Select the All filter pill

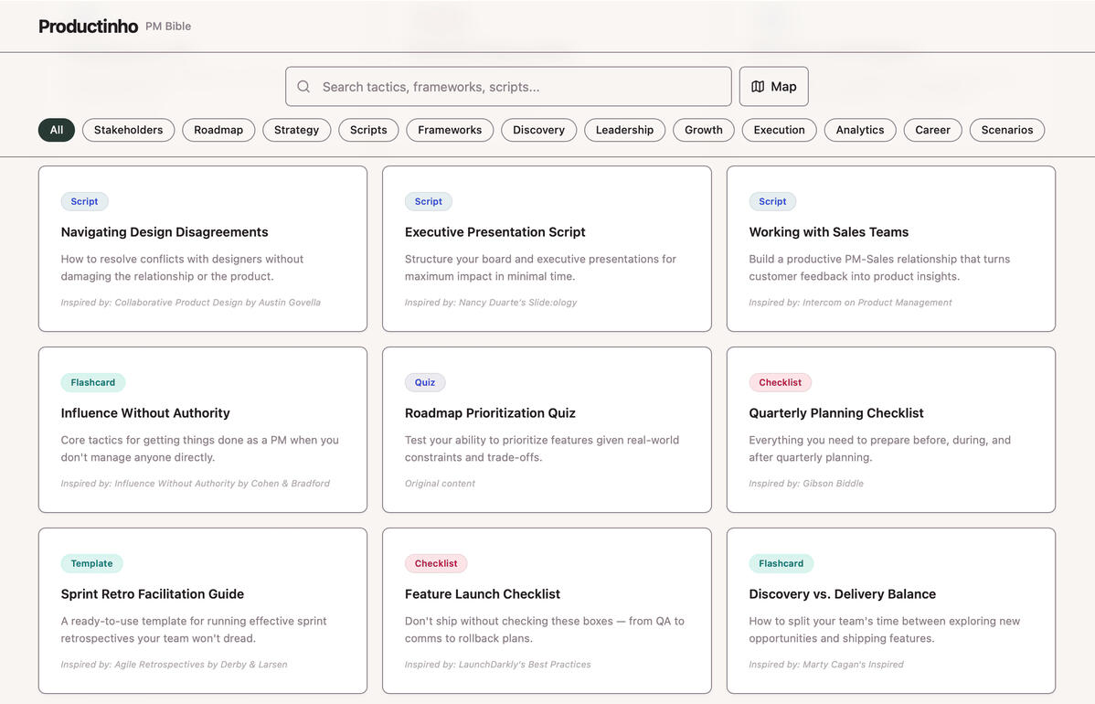[57, 130]
